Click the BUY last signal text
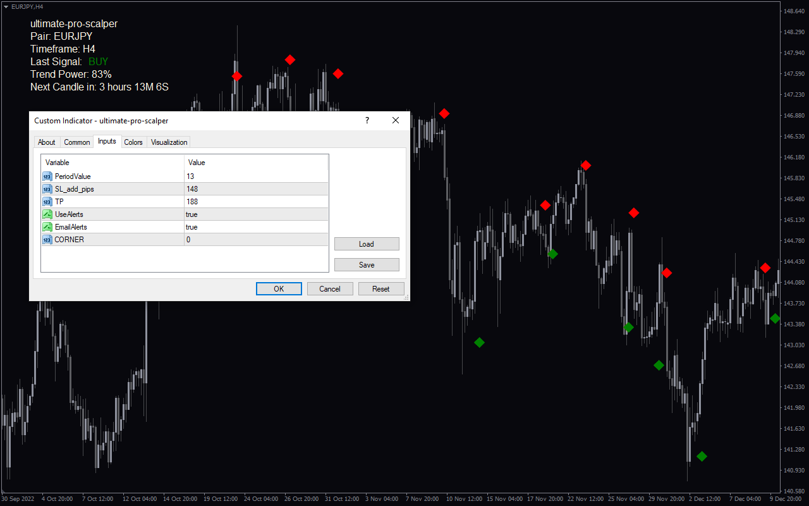Screen dimensions: 809x506 point(99,61)
